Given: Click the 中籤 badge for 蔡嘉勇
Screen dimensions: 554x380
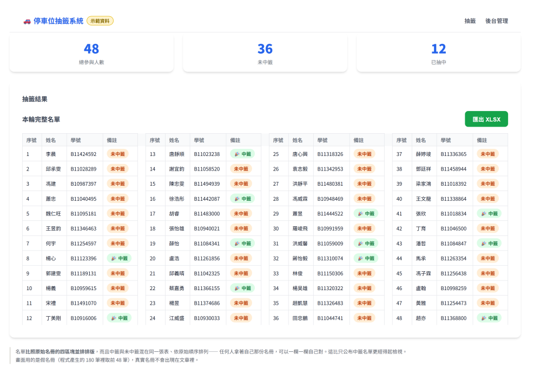Looking at the screenshot, I should (242, 288).
